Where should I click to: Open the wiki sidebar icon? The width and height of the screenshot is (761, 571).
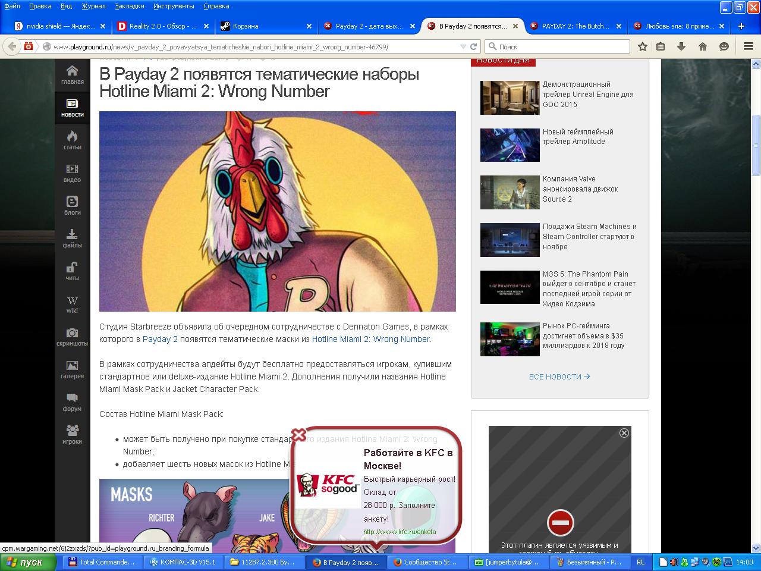coord(72,304)
